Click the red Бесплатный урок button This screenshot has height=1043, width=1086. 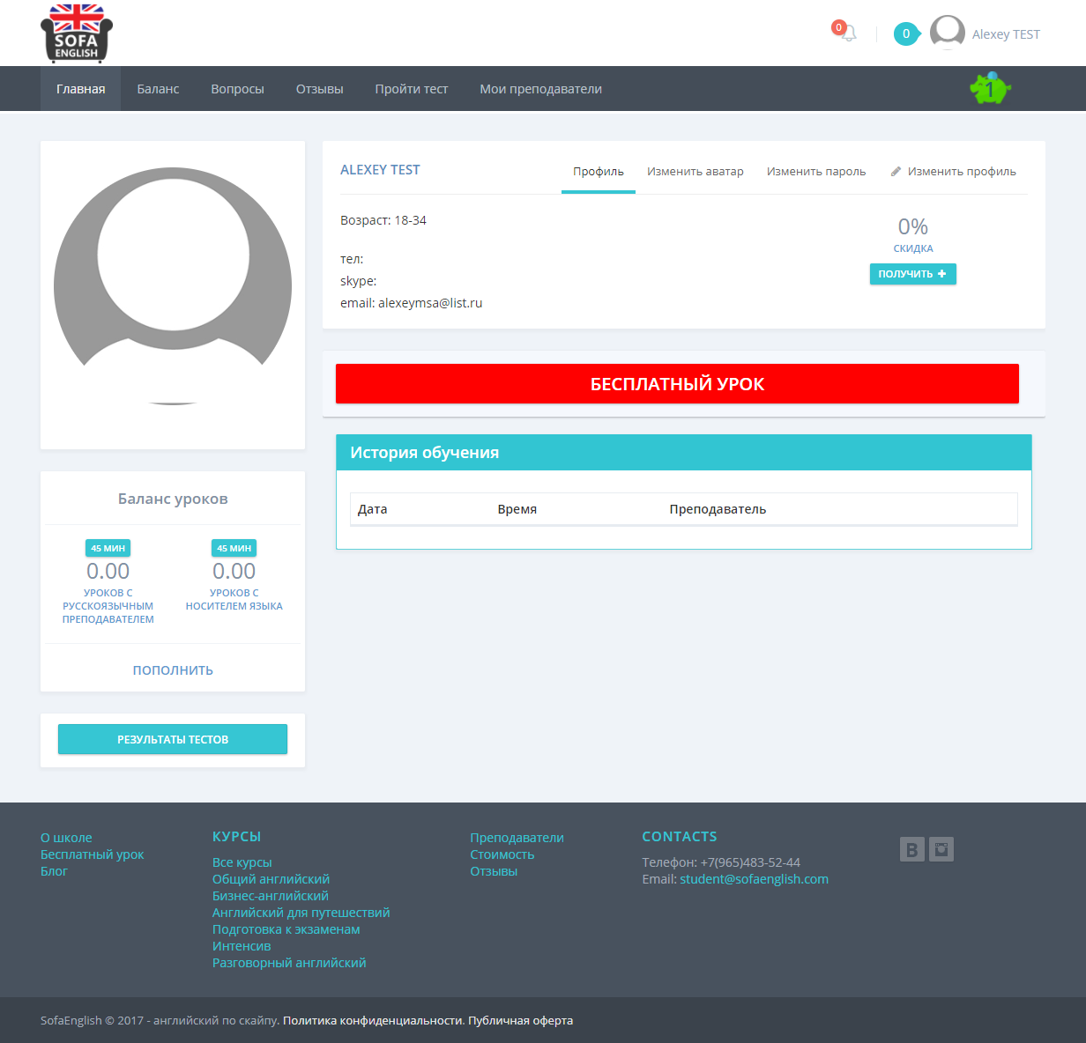pos(677,384)
